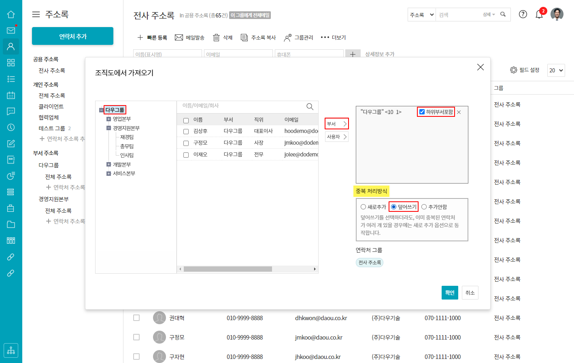Click the notification bell icon
574x363 pixels.
click(x=539, y=15)
